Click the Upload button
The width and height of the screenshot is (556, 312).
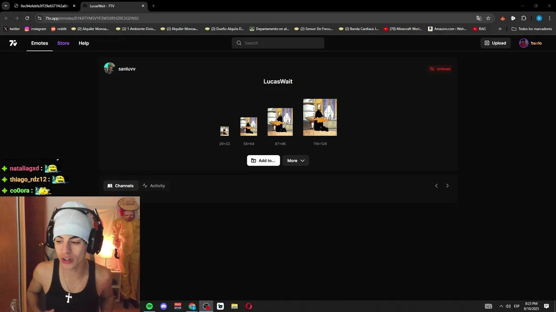495,43
